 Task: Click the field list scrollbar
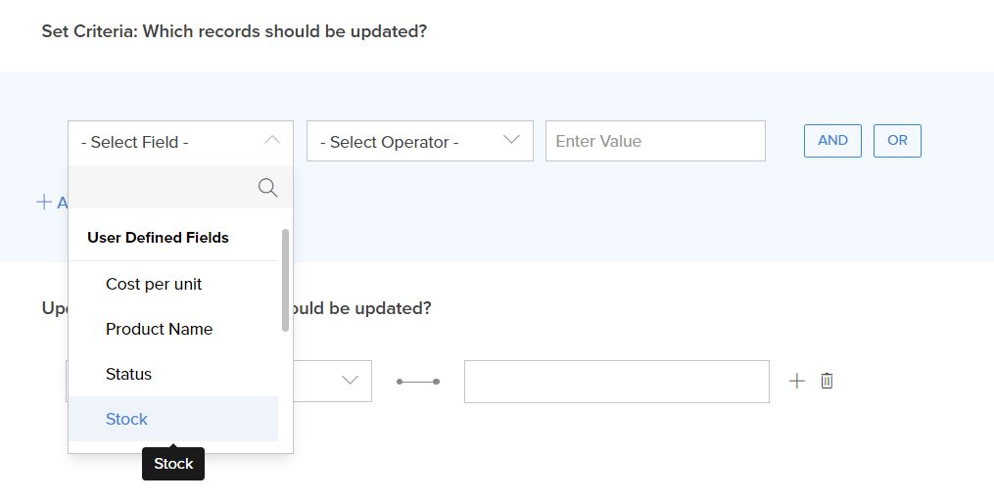[x=285, y=280]
